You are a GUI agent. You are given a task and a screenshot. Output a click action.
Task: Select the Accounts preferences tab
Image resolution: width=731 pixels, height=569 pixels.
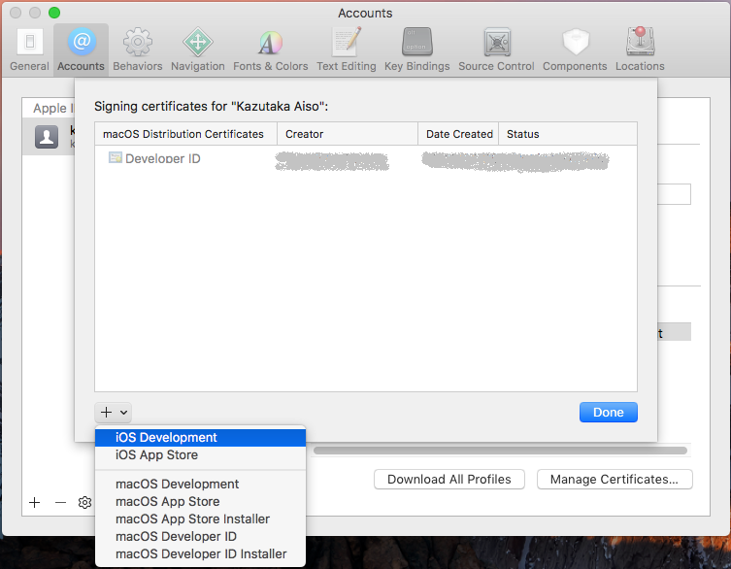click(x=82, y=50)
